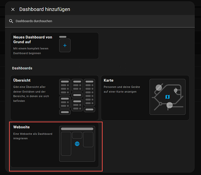This screenshot has height=175, width=201.
Task: Select the Webseite dashboard title
Action: [21, 127]
